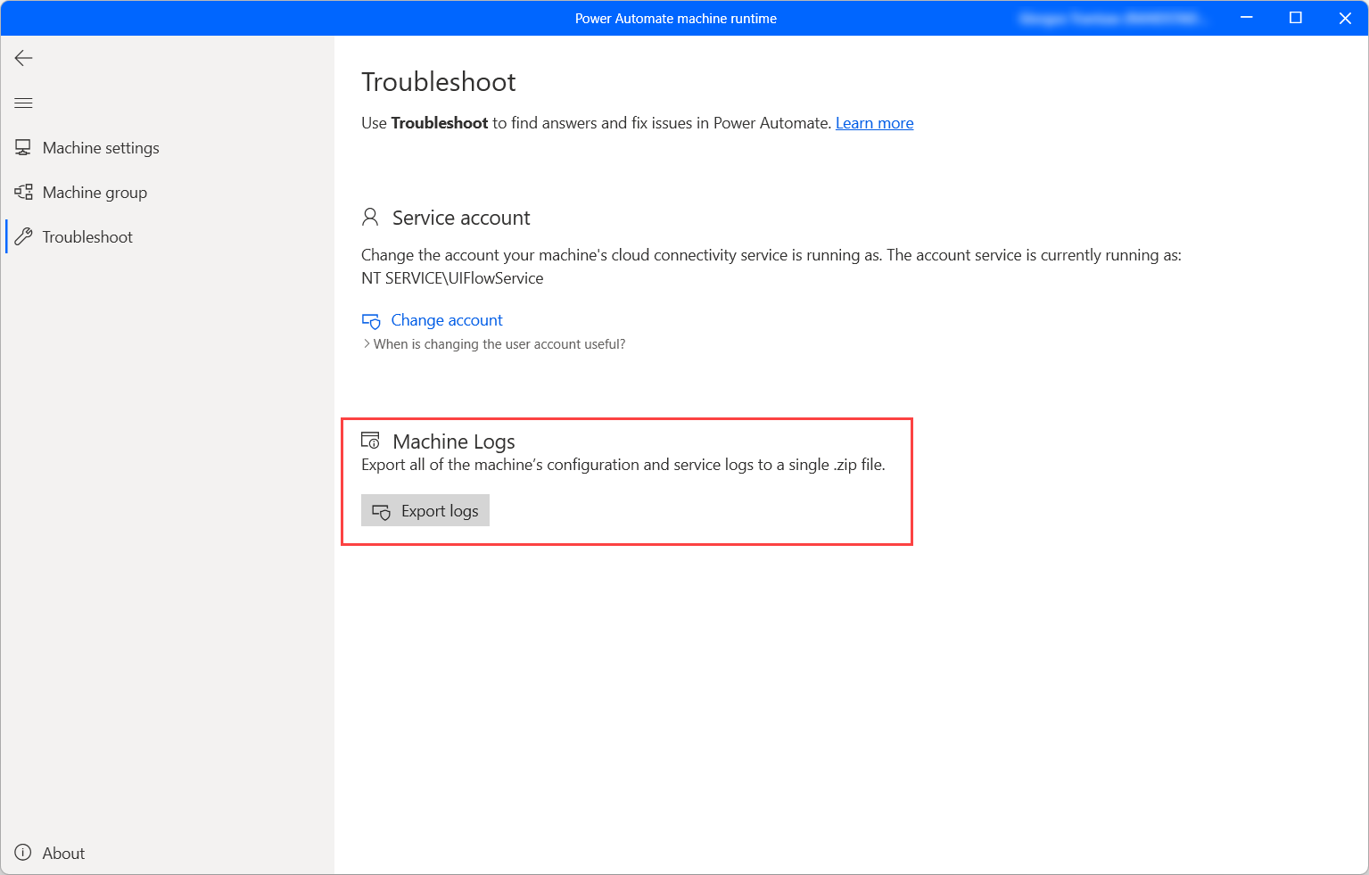Maximize the Power Automate runtime window
Image resolution: width=1369 pixels, height=875 pixels.
click(1296, 18)
